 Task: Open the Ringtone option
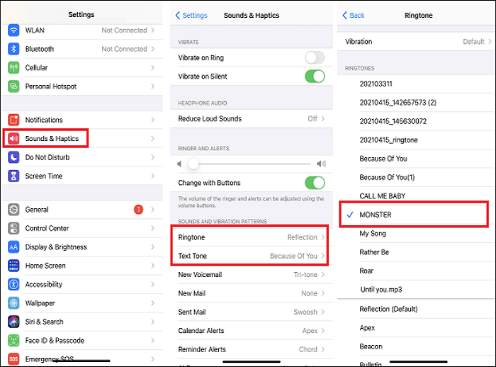[x=252, y=237]
